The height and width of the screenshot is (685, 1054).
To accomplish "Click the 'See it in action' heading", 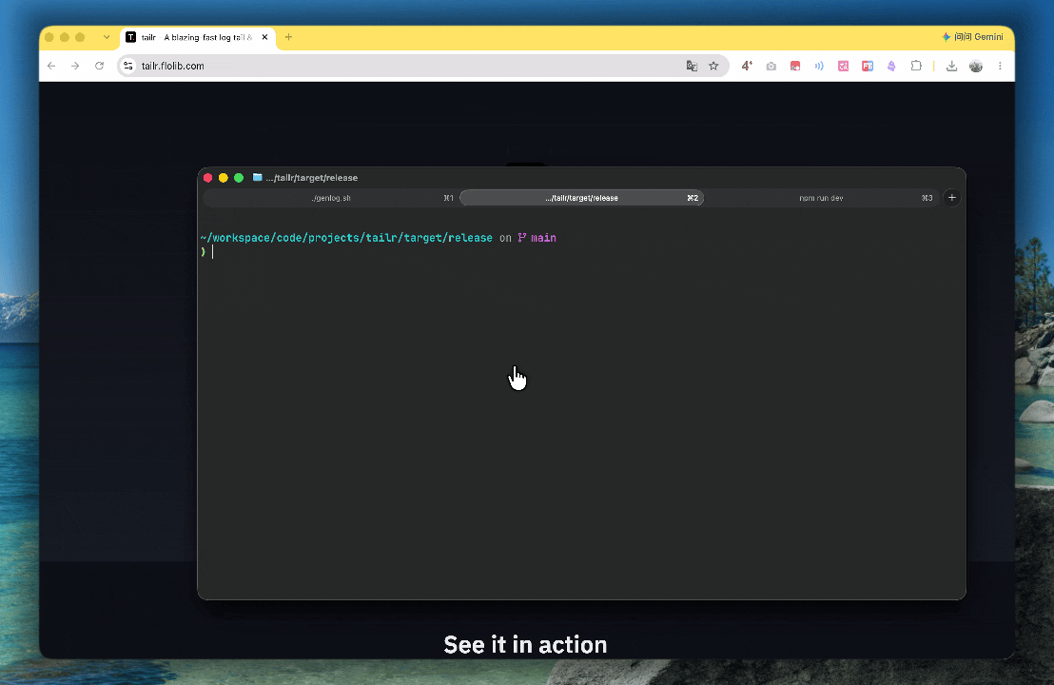I will click(x=526, y=645).
